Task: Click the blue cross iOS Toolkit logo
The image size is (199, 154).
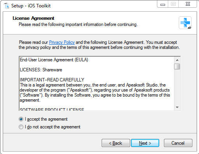Action: point(185,23)
